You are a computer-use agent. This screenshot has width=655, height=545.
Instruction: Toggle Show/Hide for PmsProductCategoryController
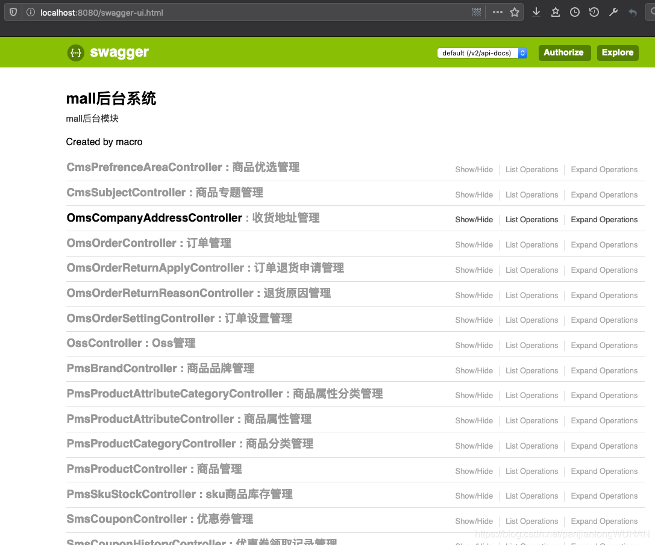point(474,446)
